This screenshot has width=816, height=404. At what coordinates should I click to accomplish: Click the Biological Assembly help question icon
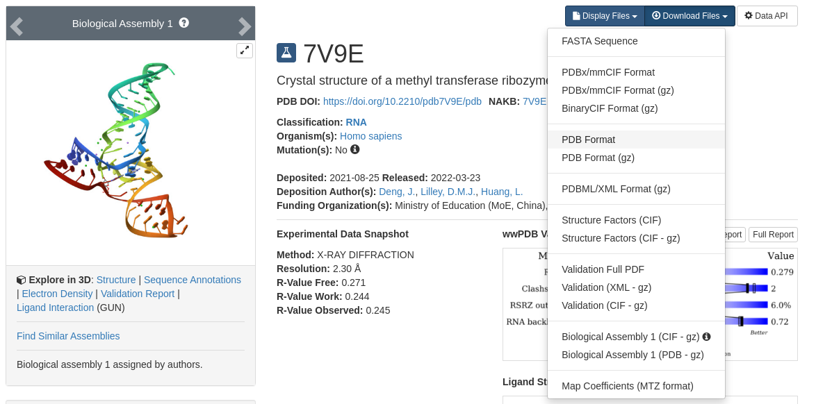183,23
